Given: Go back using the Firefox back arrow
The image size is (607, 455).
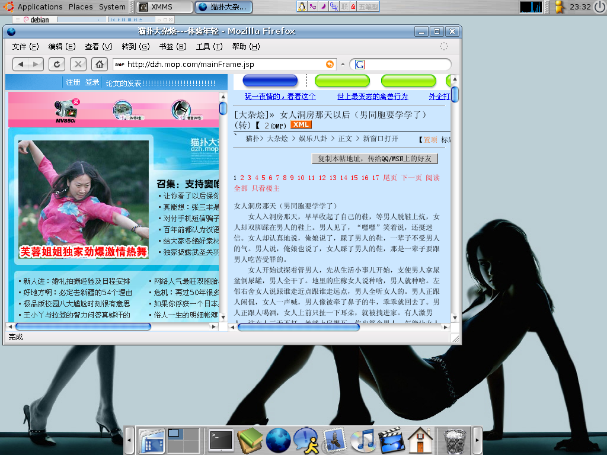Looking at the screenshot, I should tap(21, 64).
